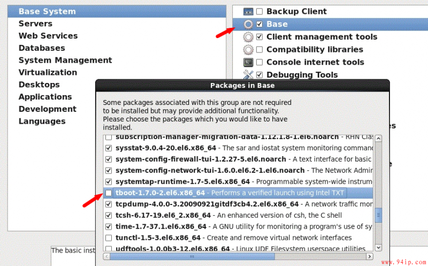The height and width of the screenshot is (266, 428).
Task: Select the Databases category
Action: coord(117,48)
